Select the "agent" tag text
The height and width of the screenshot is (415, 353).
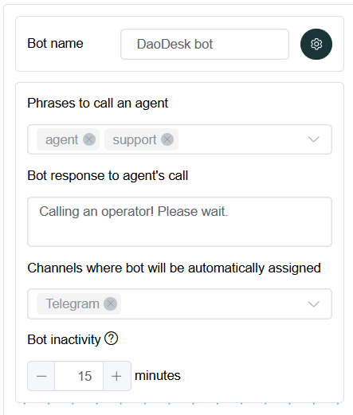[61, 140]
